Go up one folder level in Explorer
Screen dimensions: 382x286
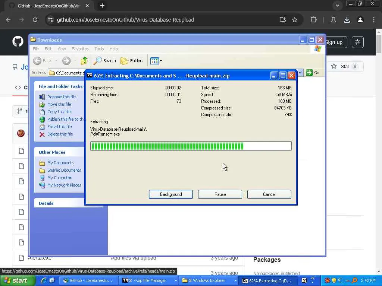(84, 61)
